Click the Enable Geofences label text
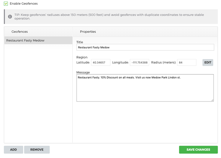The image size is (221, 158). pyautogui.click(x=24, y=4)
